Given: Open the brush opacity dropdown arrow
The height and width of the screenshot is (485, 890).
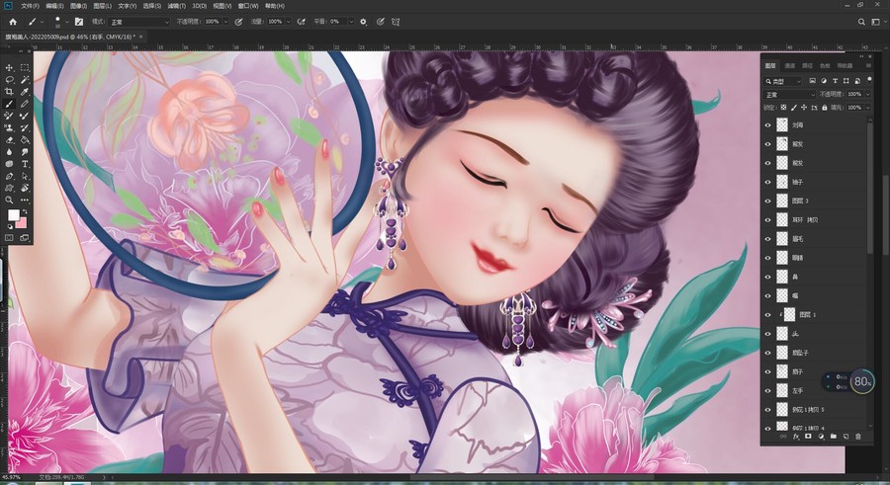Looking at the screenshot, I should click(225, 22).
